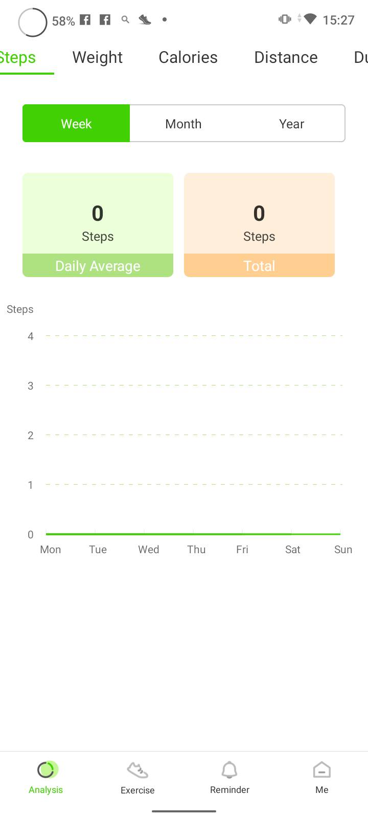Screen dimensions: 368x818
Task: Select the Week range option
Action: 76,124
